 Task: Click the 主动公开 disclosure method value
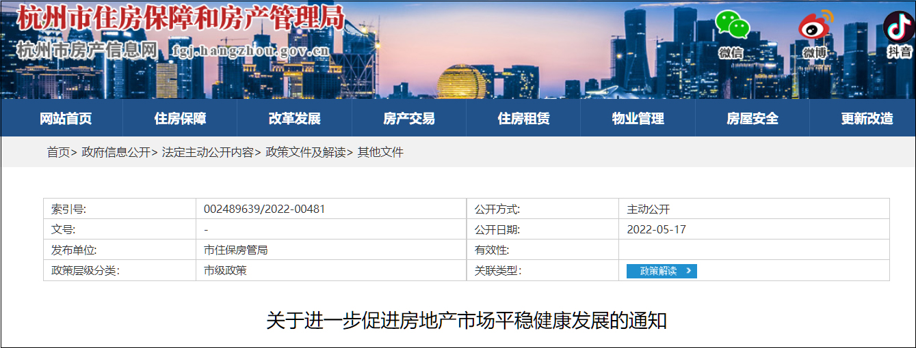point(648,209)
